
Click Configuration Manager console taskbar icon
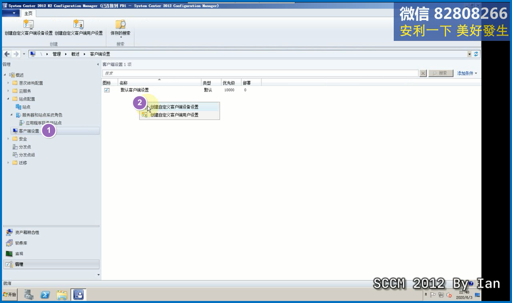click(78, 295)
